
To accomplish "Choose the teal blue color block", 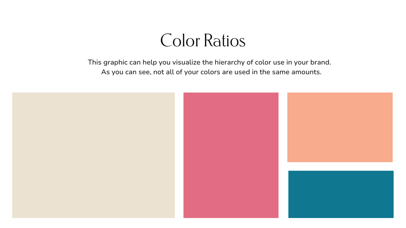I will 341,194.
